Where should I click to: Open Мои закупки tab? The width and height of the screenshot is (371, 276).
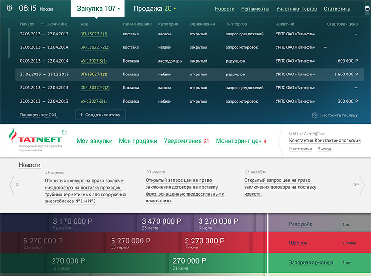[94, 141]
